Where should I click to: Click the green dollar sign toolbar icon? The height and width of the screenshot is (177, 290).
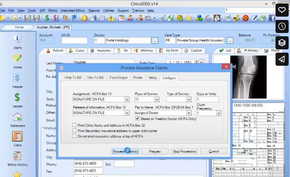coord(47,18)
